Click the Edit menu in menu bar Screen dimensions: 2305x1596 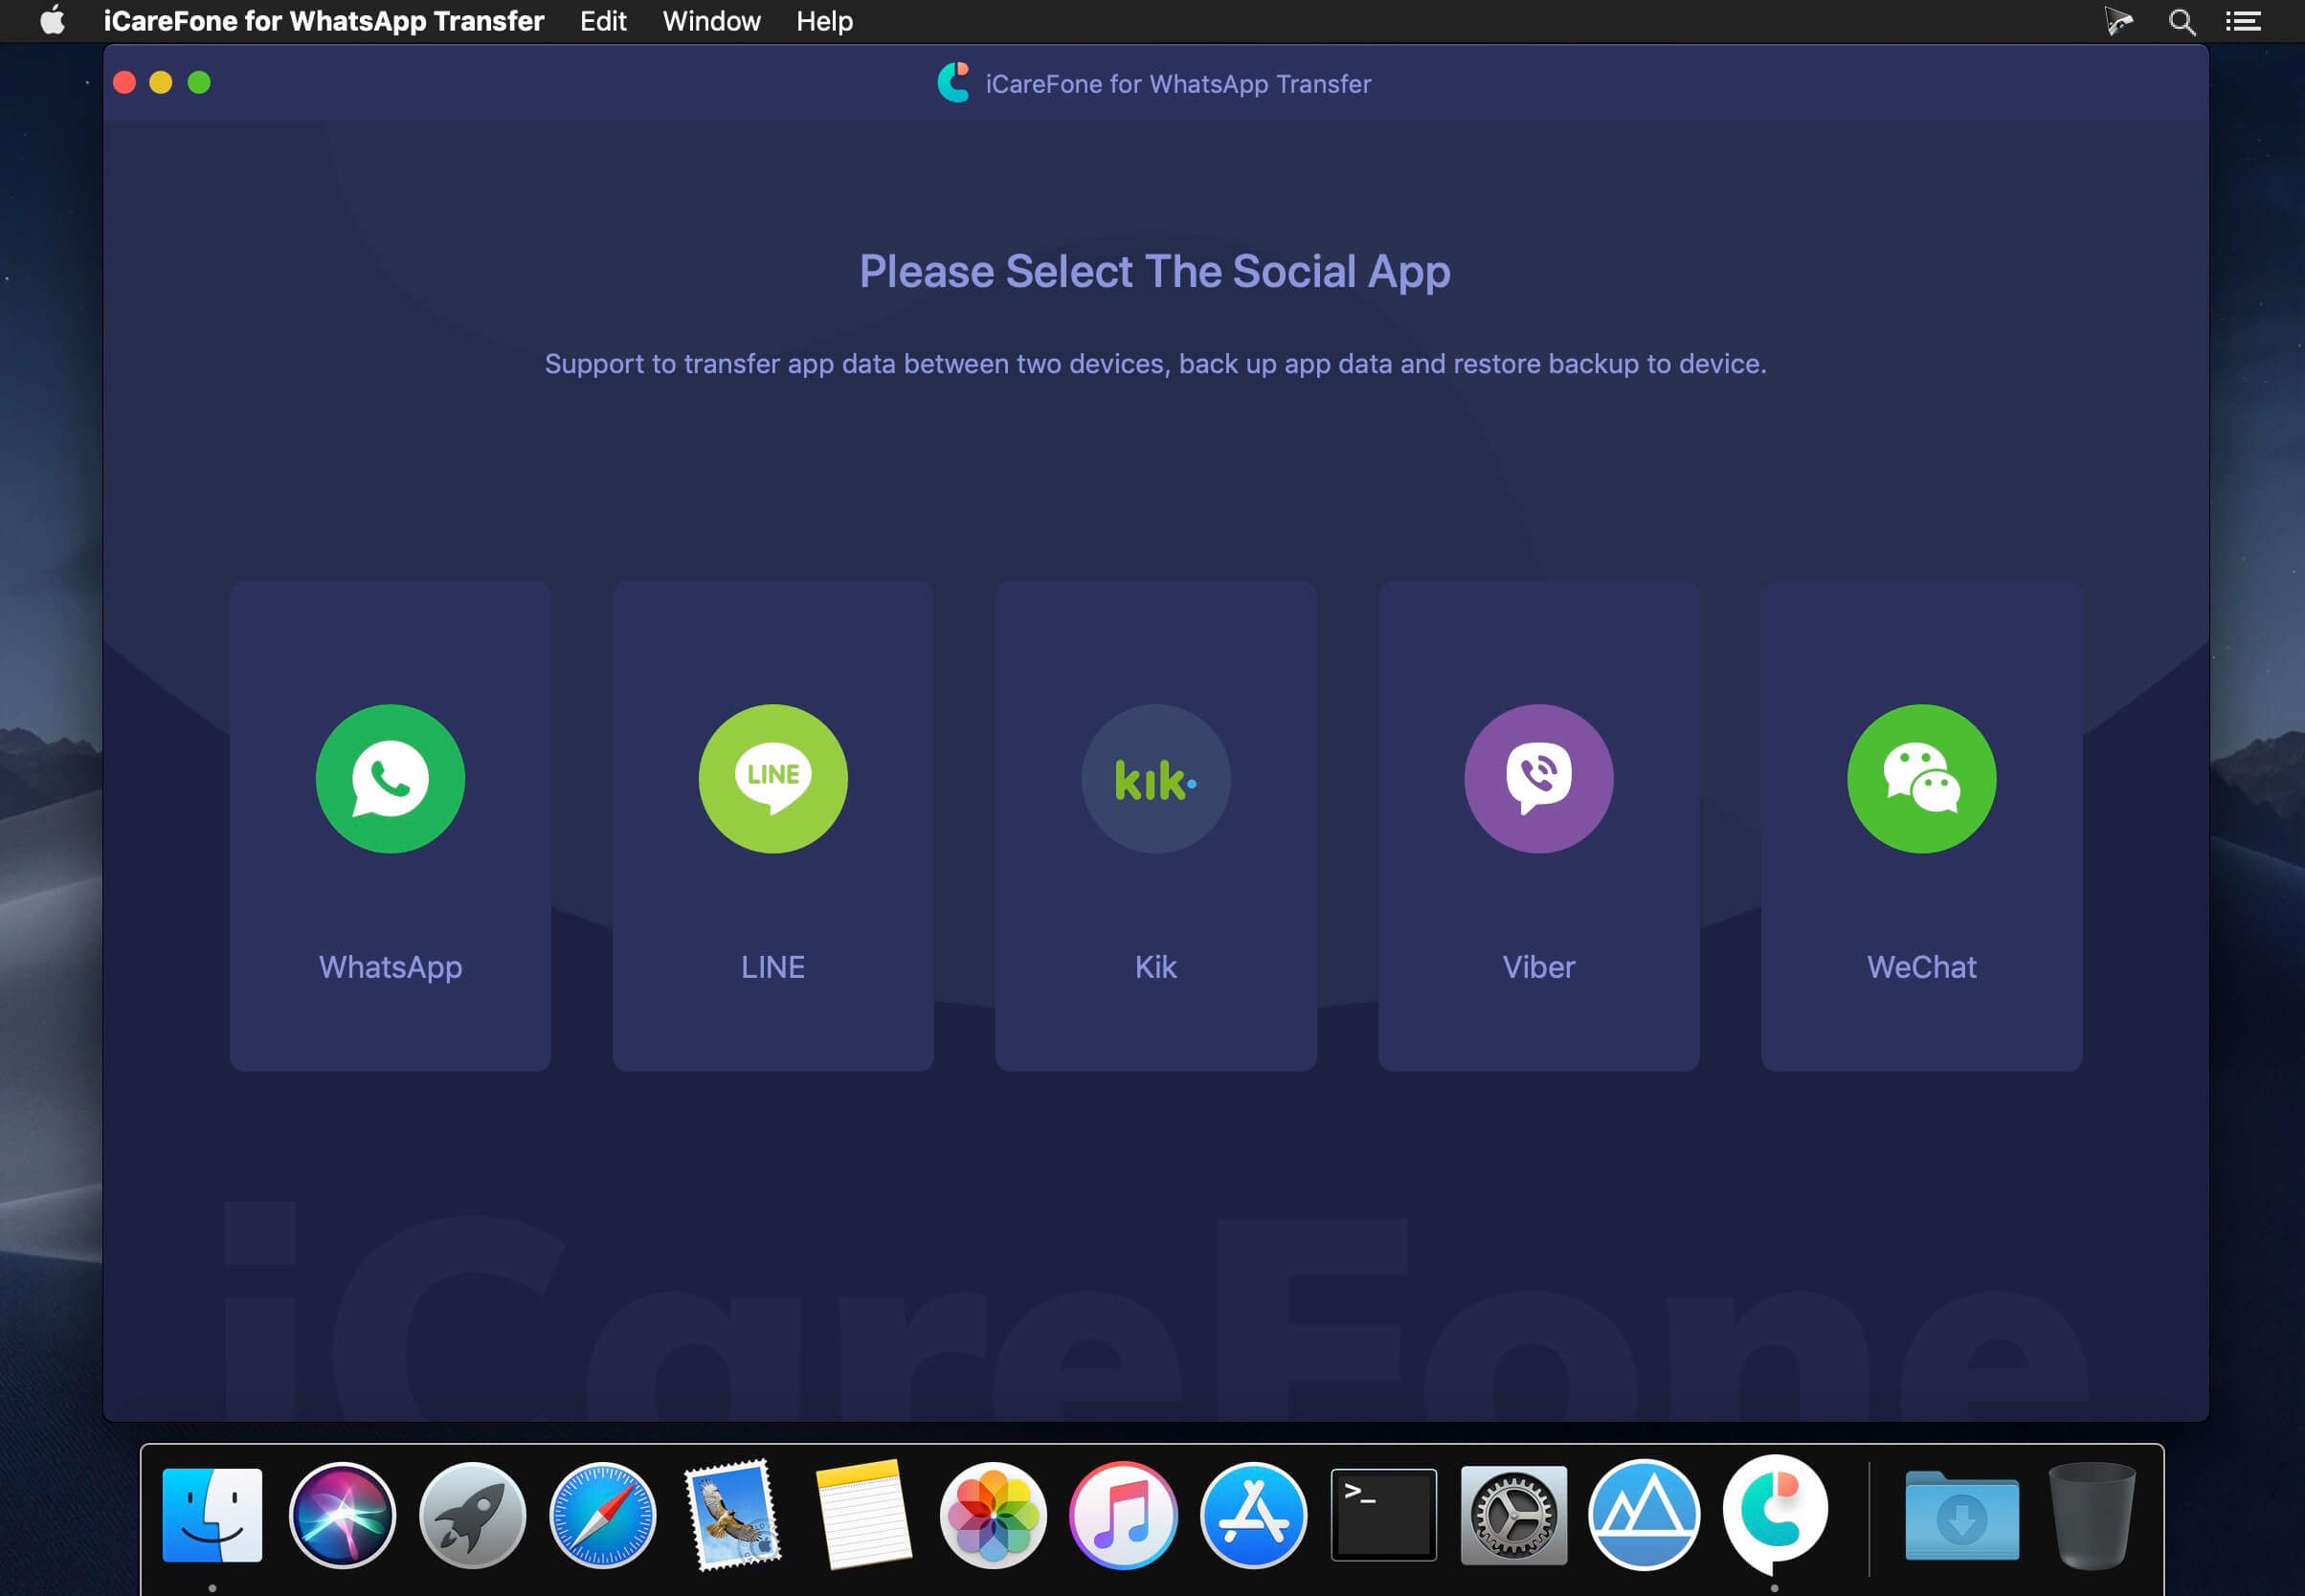click(604, 21)
